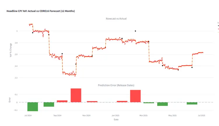Click the "Prediction Error (Release Dates)" title

pyautogui.click(x=116, y=85)
